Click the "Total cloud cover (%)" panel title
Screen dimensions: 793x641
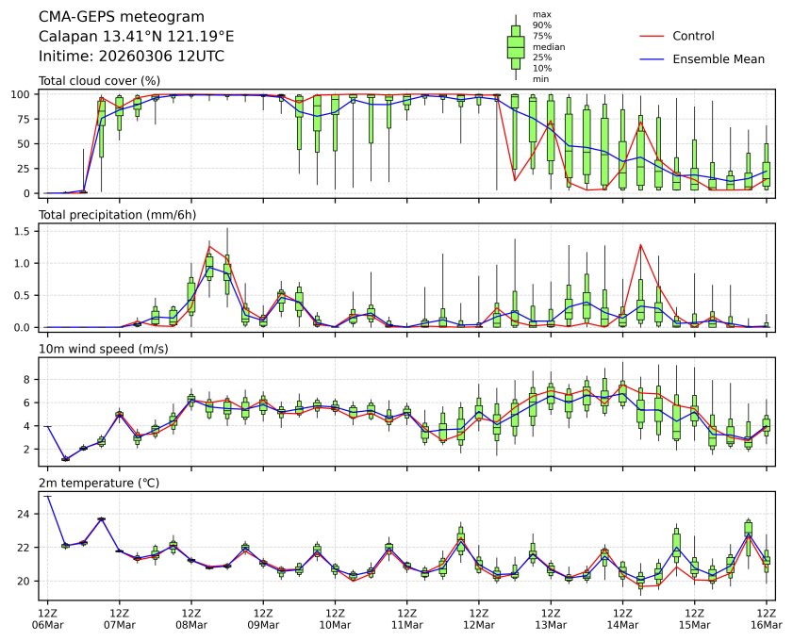click(99, 81)
